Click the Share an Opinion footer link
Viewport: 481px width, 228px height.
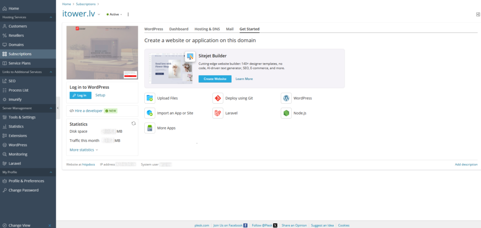pos(294,226)
